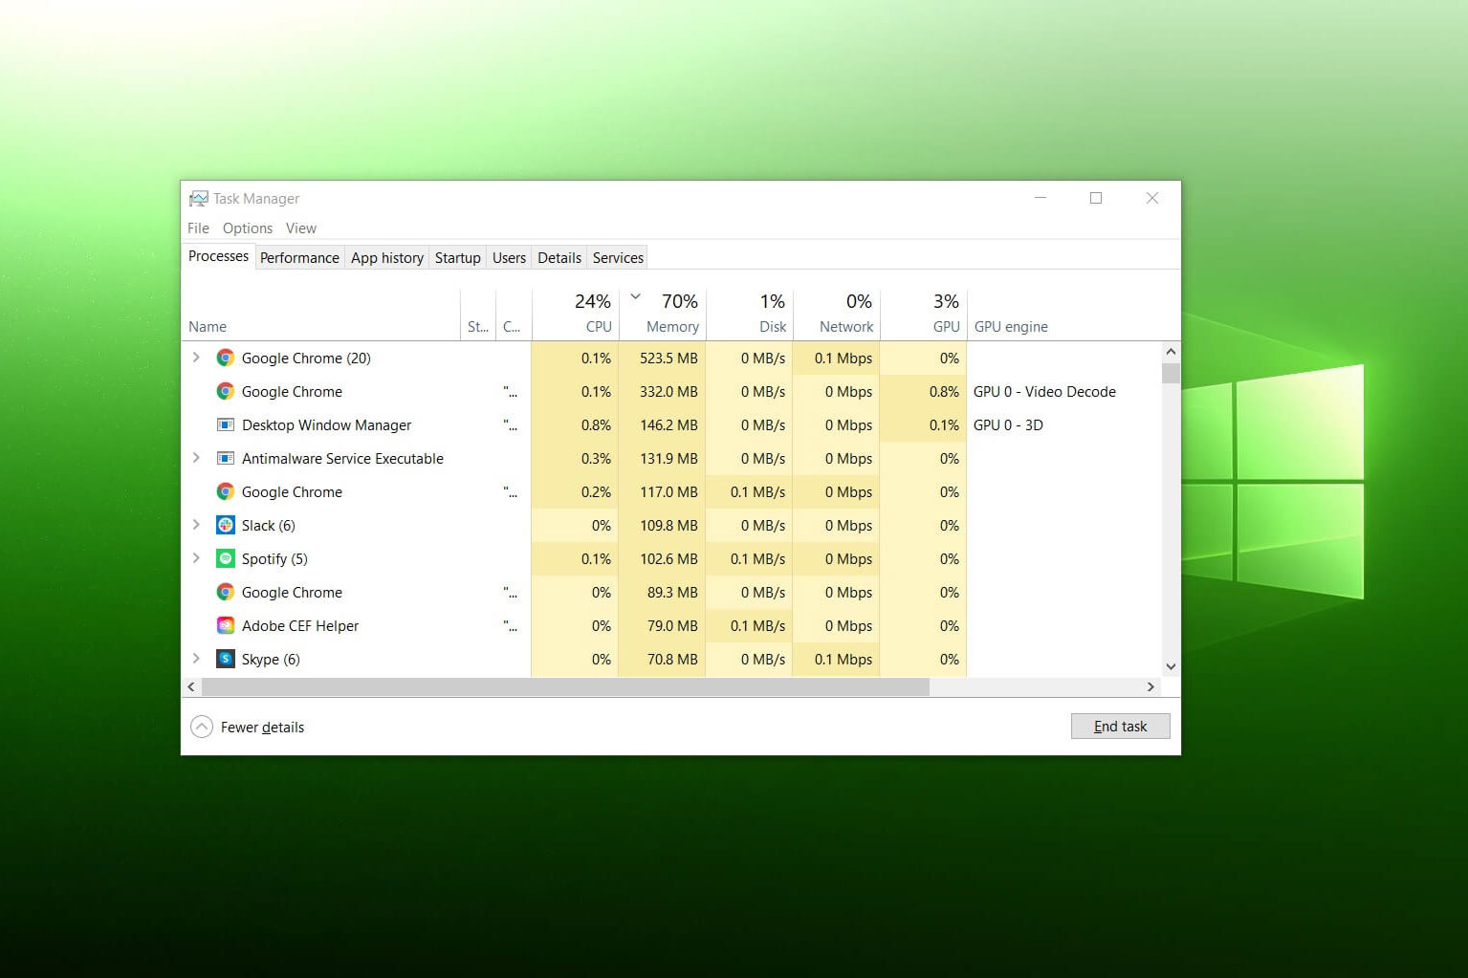Sort by the GPU column header
The image size is (1468, 978).
[924, 315]
